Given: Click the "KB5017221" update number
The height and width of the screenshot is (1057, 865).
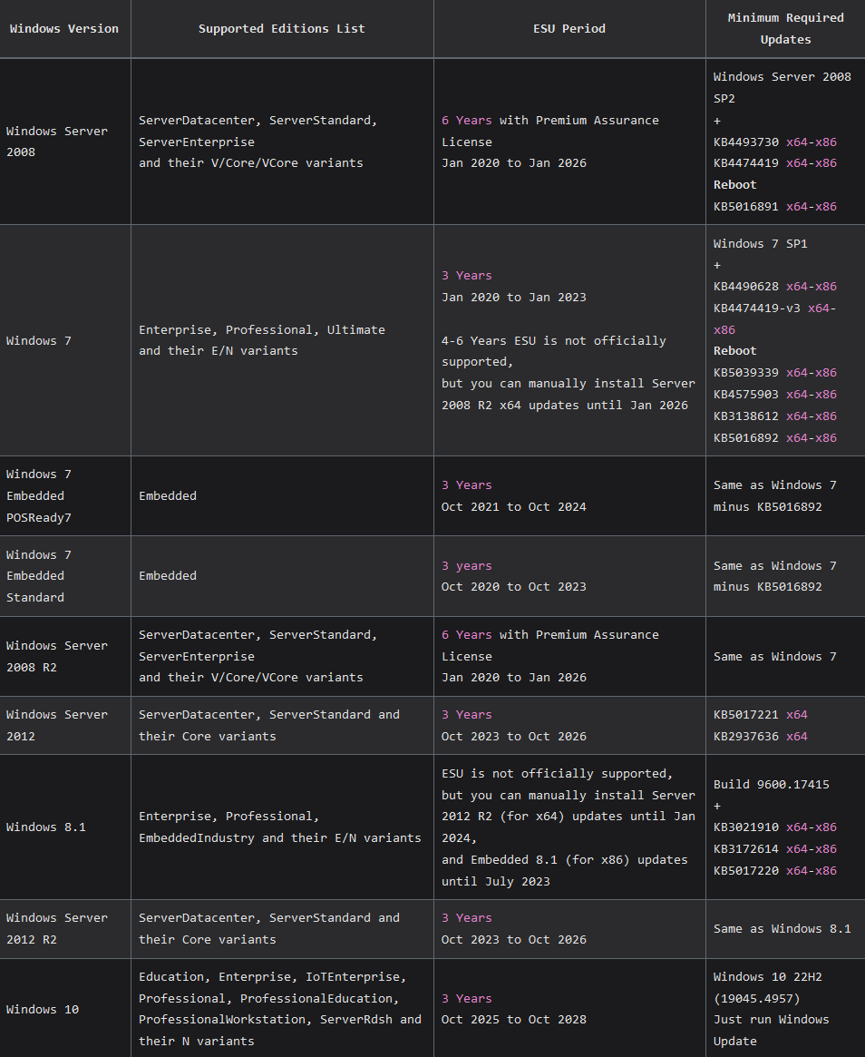Looking at the screenshot, I should pos(745,715).
